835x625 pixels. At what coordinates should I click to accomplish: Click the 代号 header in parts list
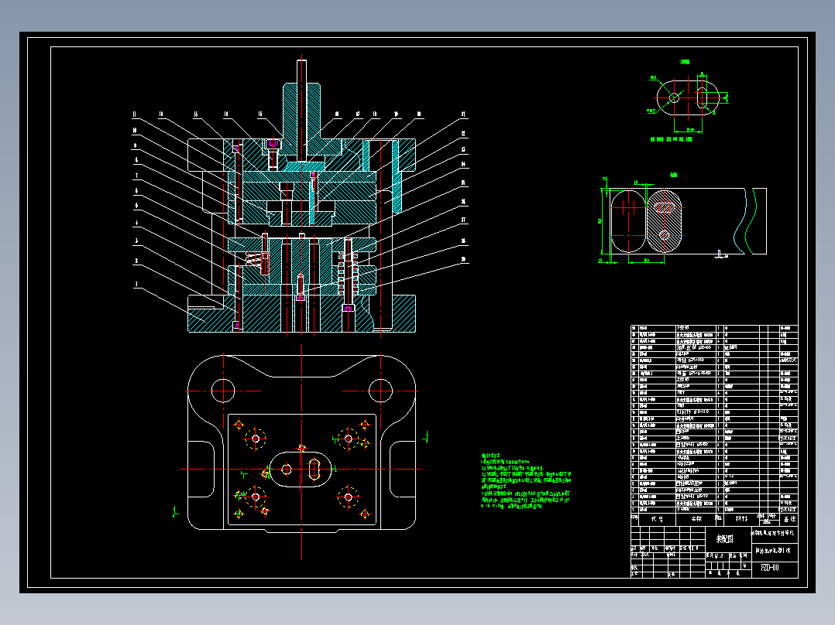(657, 518)
